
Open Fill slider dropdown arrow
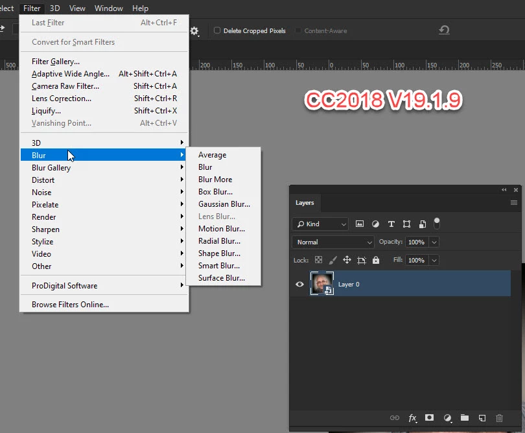(x=434, y=260)
